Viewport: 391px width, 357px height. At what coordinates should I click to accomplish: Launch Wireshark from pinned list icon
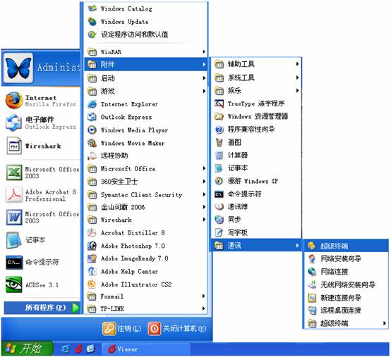pos(13,146)
